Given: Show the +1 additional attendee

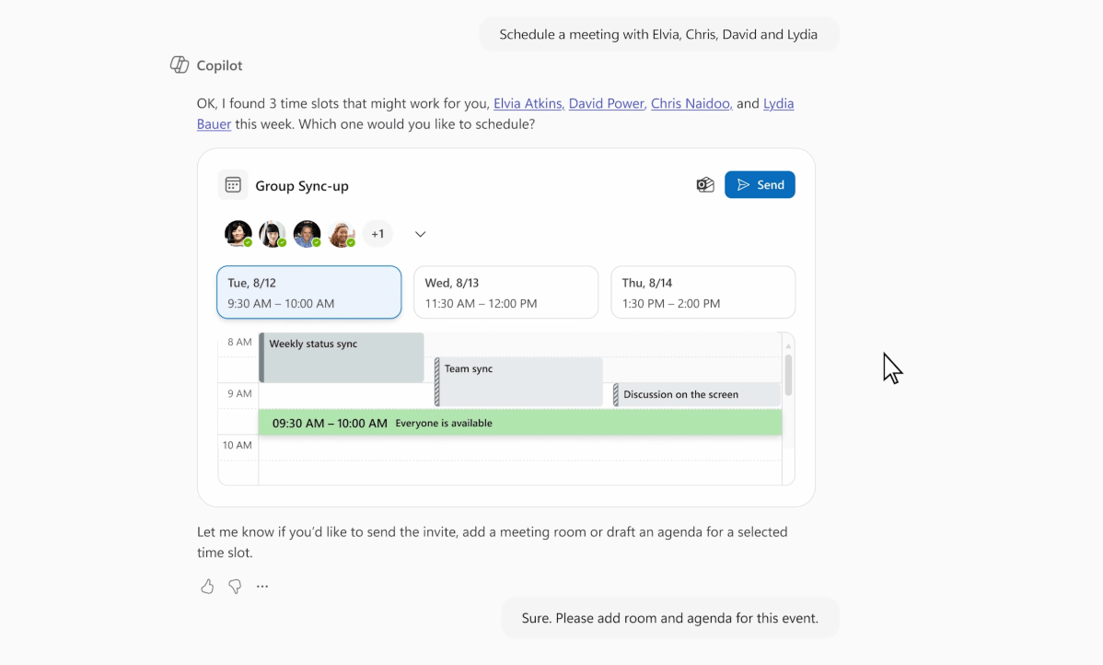Looking at the screenshot, I should tap(377, 234).
